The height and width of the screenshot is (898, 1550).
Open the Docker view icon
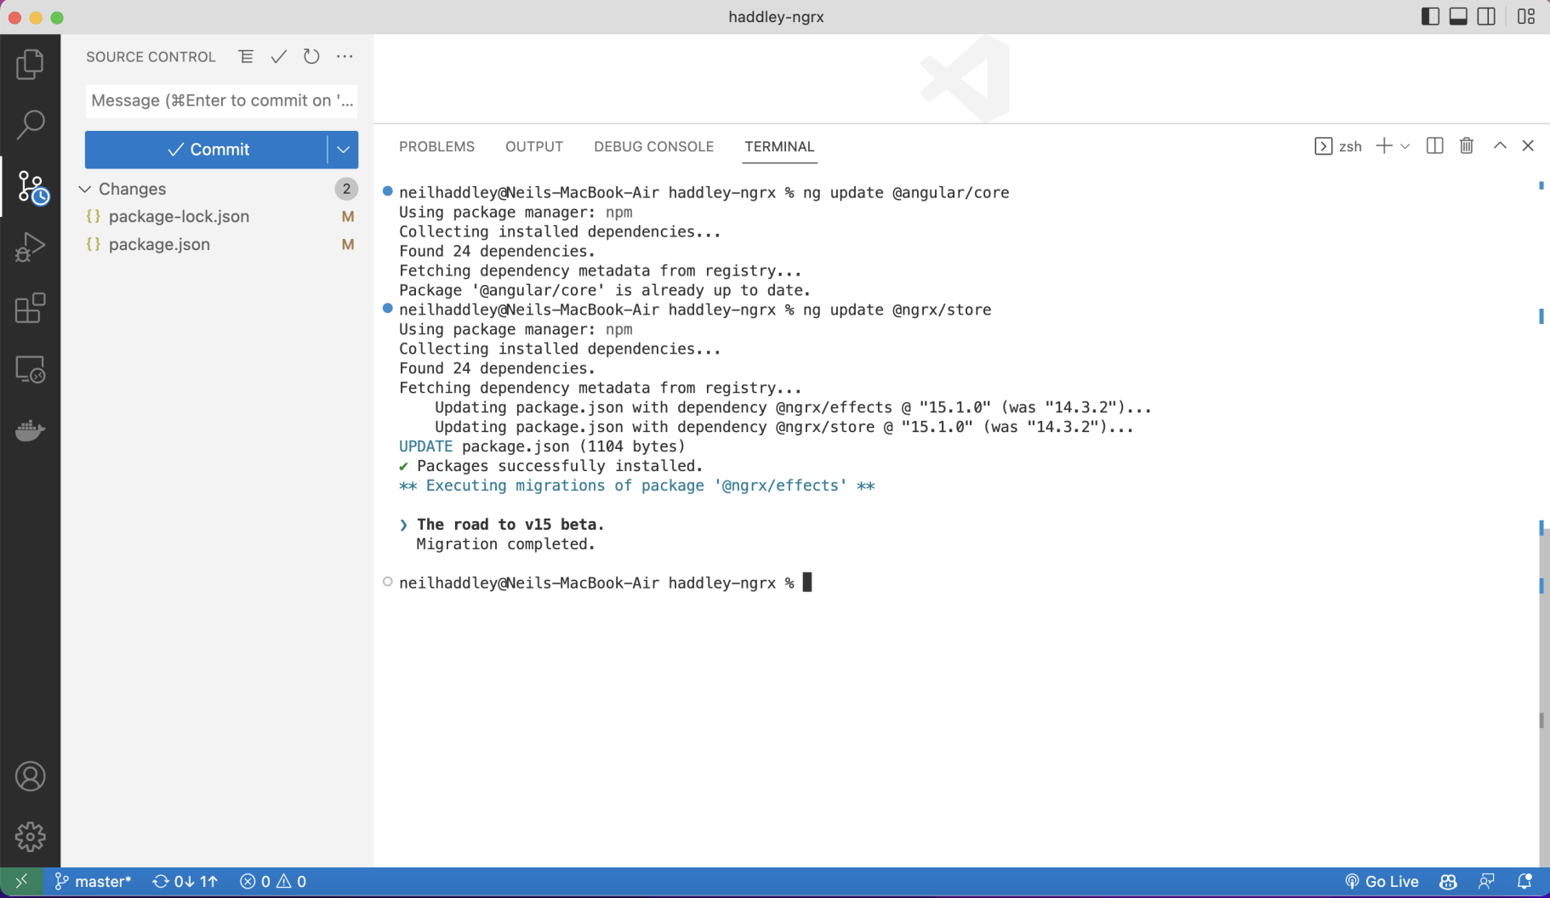tap(30, 431)
